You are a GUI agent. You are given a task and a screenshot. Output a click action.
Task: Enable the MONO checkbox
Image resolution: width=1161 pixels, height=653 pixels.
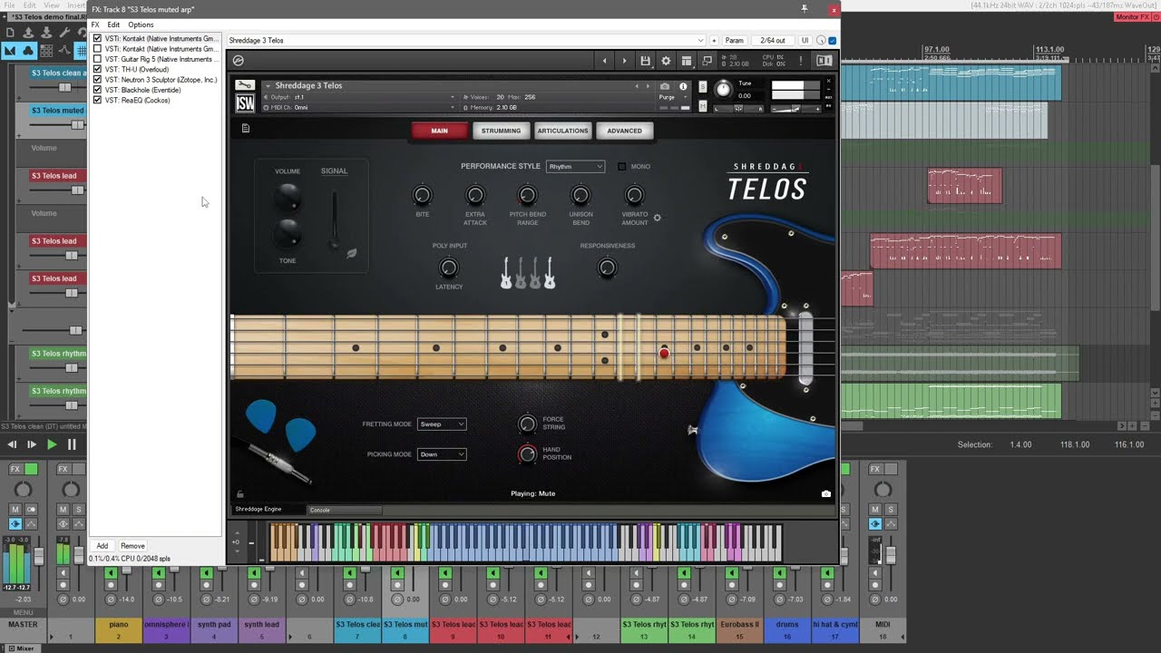point(621,167)
